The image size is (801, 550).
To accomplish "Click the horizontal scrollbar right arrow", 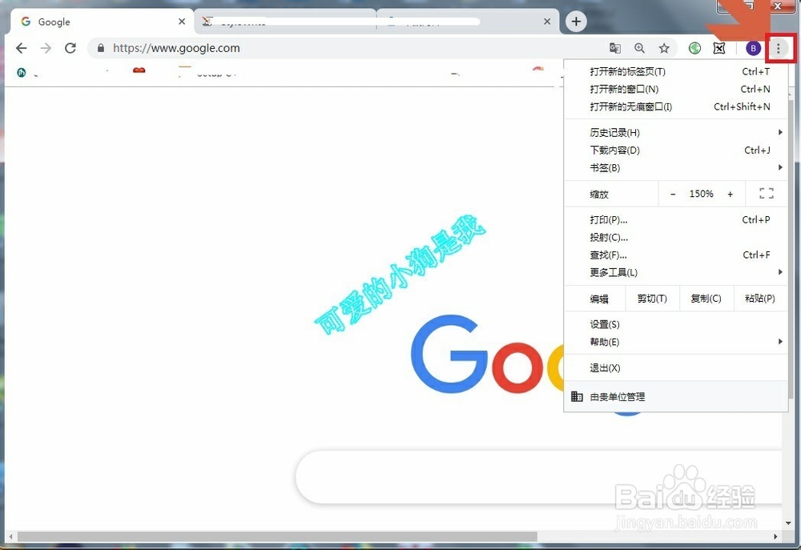I will 775,536.
